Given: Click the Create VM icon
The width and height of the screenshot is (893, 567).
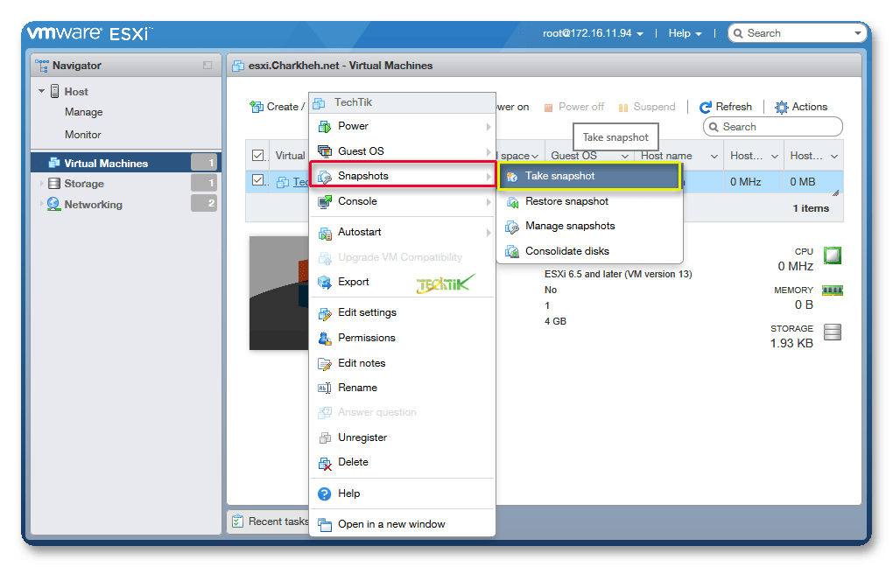Looking at the screenshot, I should pos(257,107).
